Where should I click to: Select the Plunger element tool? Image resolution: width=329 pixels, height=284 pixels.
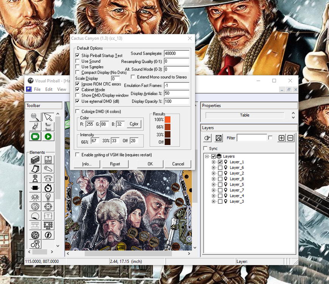[x=35, y=178]
